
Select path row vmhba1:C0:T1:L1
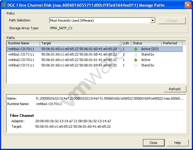94,54
